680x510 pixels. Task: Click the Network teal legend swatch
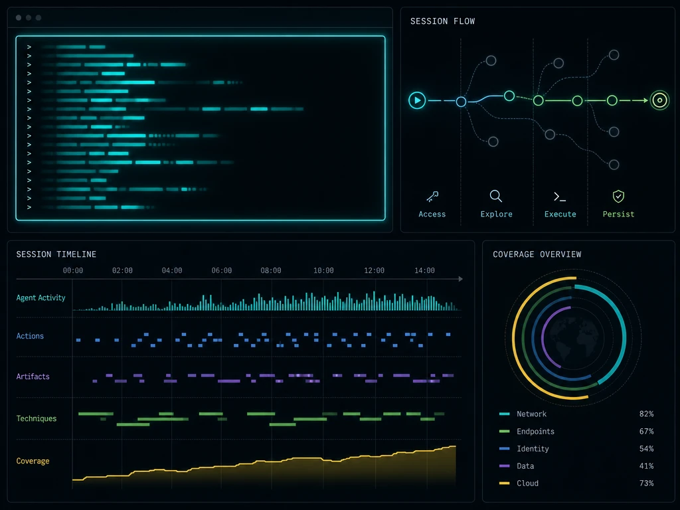pyautogui.click(x=505, y=414)
